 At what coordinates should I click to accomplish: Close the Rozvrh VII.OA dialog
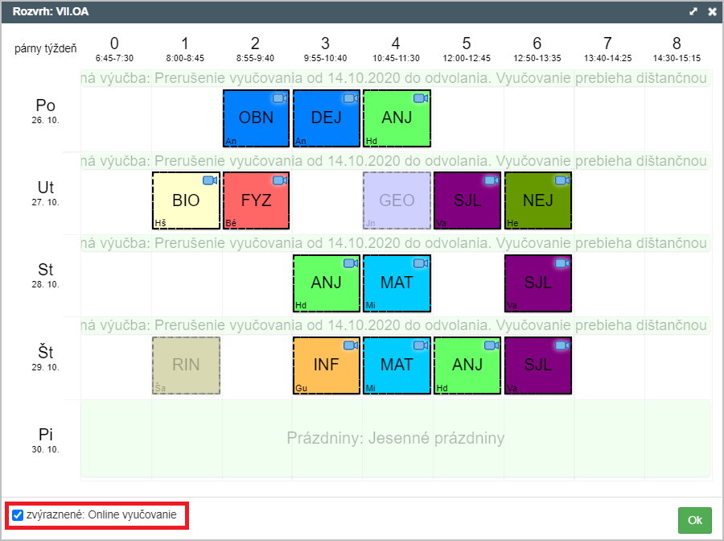click(x=711, y=12)
